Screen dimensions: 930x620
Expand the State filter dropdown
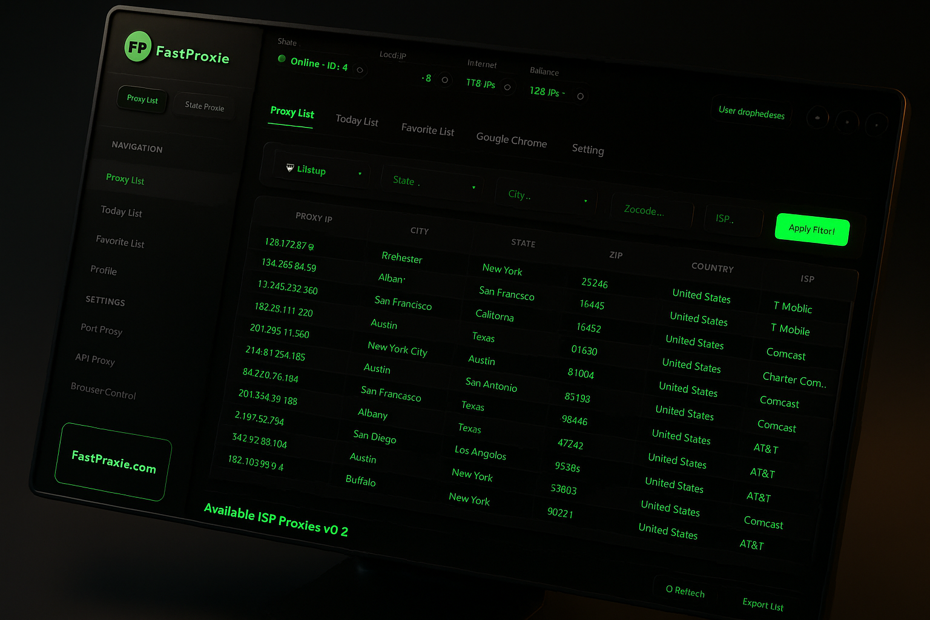click(434, 183)
